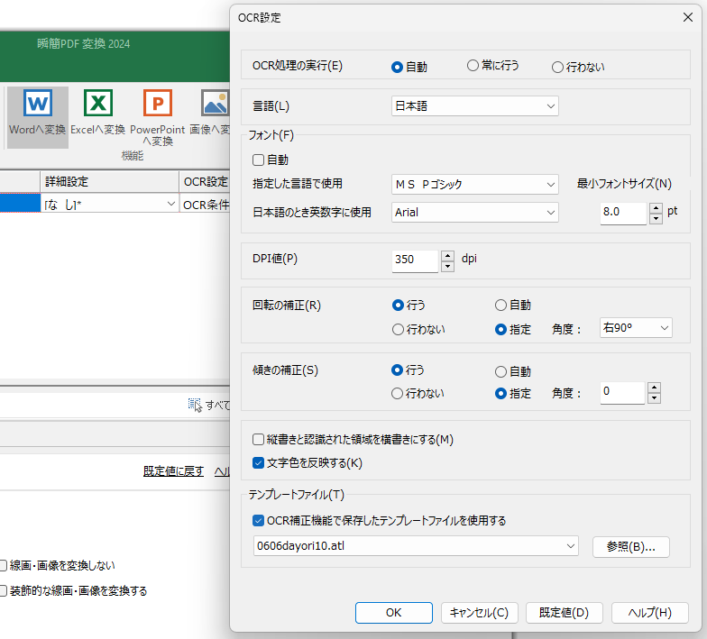707x639 pixels.
Task: Enable the フォント 自動 checkbox
Action: [x=259, y=160]
